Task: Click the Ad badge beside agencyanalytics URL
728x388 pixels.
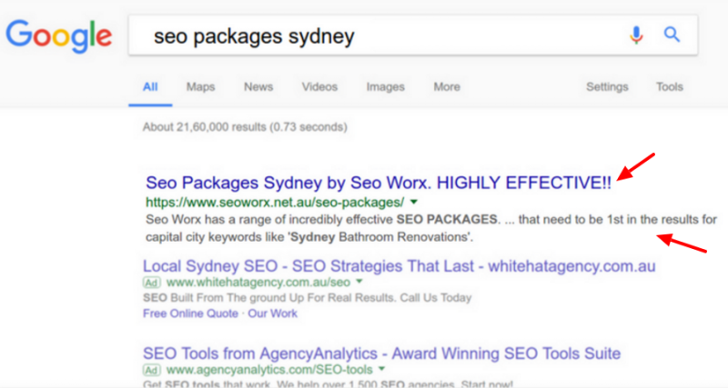Action: pyautogui.click(x=152, y=371)
